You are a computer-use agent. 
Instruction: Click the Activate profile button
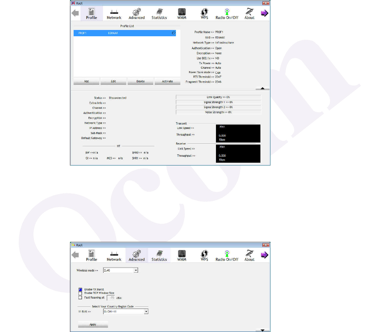point(167,81)
